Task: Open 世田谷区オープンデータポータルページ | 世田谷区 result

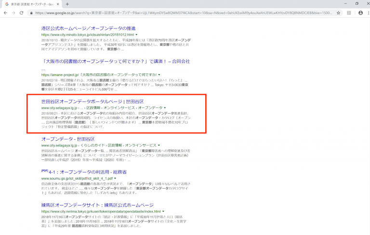Action: pos(92,102)
